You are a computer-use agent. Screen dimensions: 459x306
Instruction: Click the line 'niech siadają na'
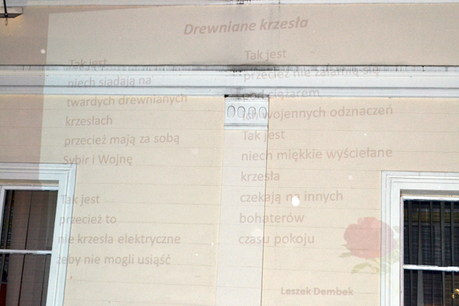click(x=109, y=81)
